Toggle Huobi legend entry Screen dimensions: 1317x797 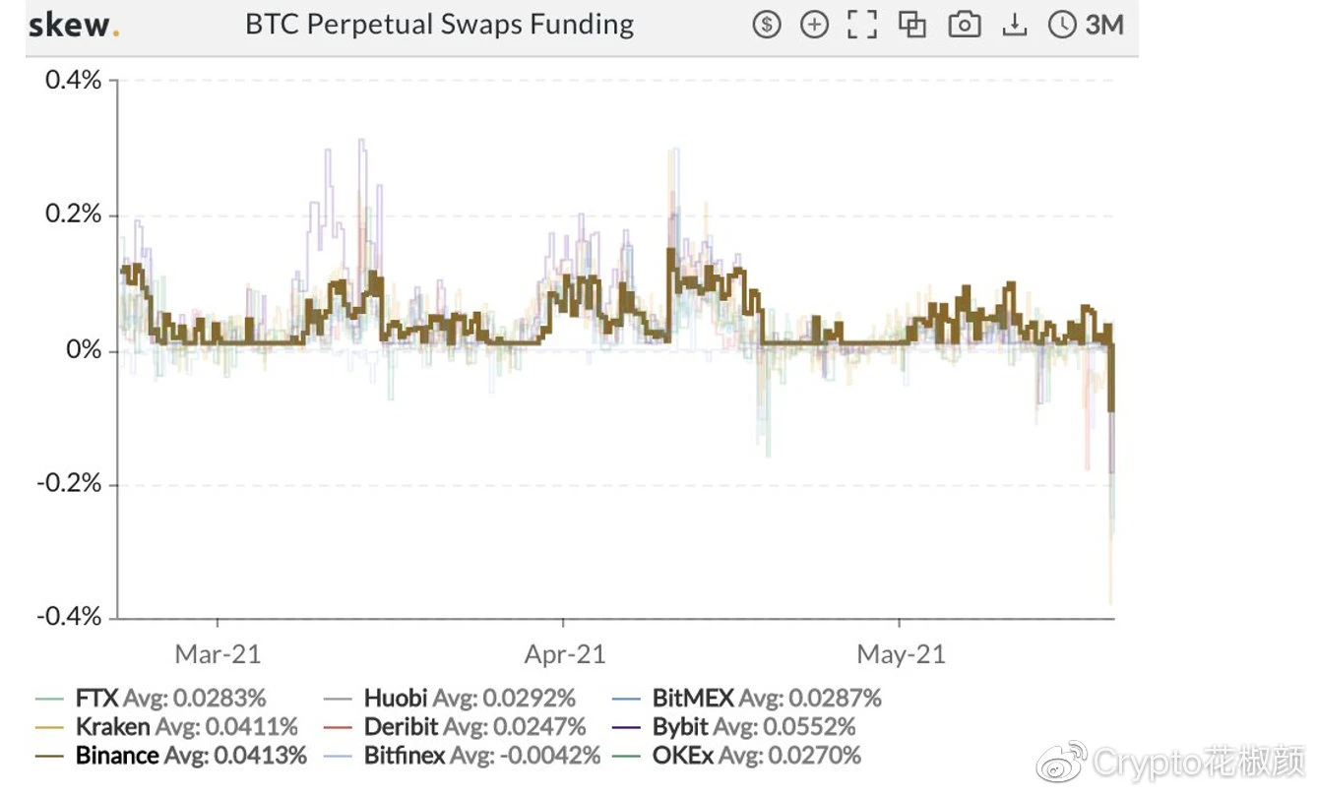(449, 699)
